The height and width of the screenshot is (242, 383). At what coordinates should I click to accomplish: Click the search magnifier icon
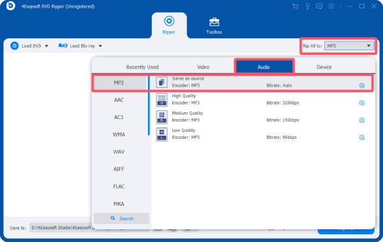pos(112,218)
